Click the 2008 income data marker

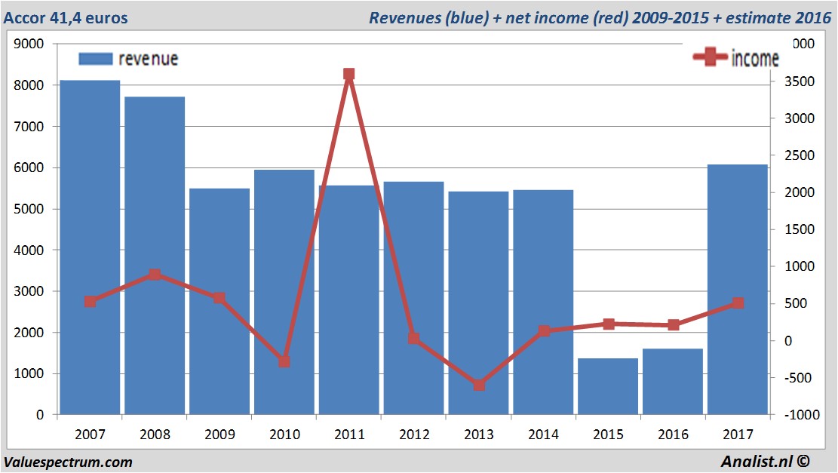tap(155, 275)
